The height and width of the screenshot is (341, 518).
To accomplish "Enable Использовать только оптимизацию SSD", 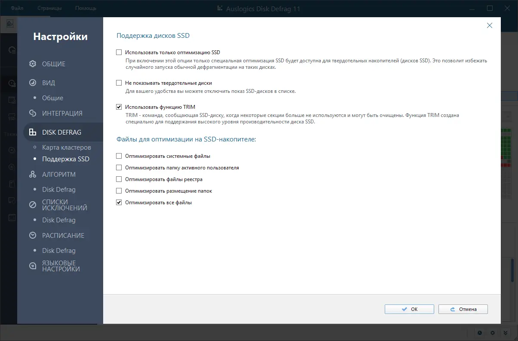I will [x=119, y=52].
